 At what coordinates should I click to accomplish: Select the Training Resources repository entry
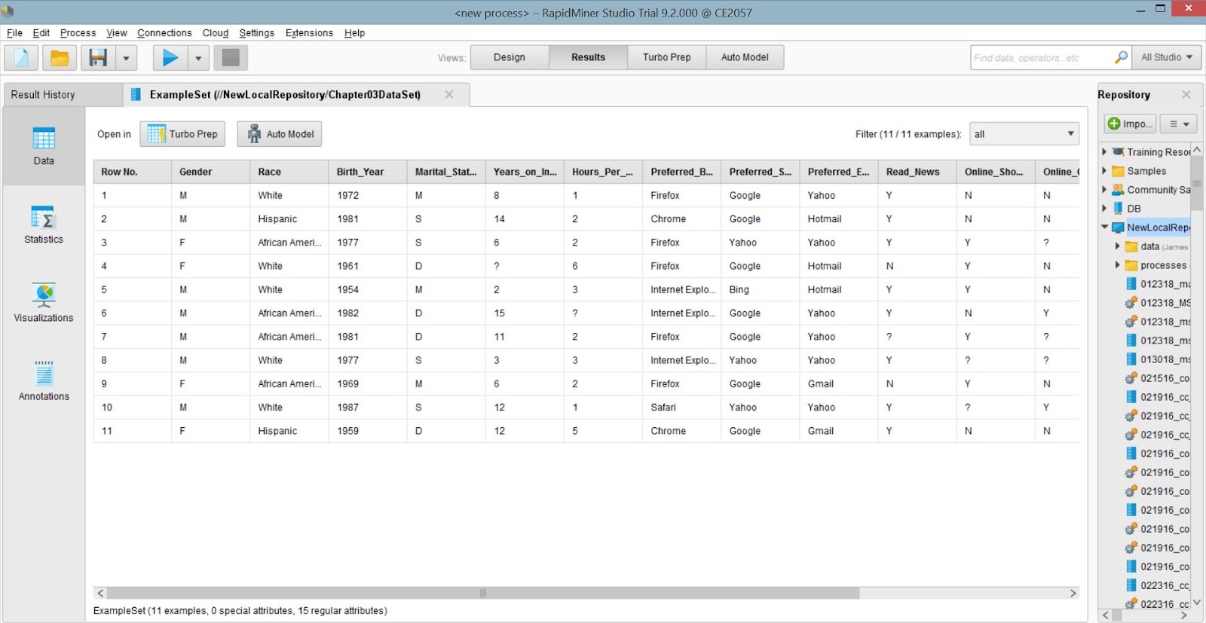(1151, 152)
